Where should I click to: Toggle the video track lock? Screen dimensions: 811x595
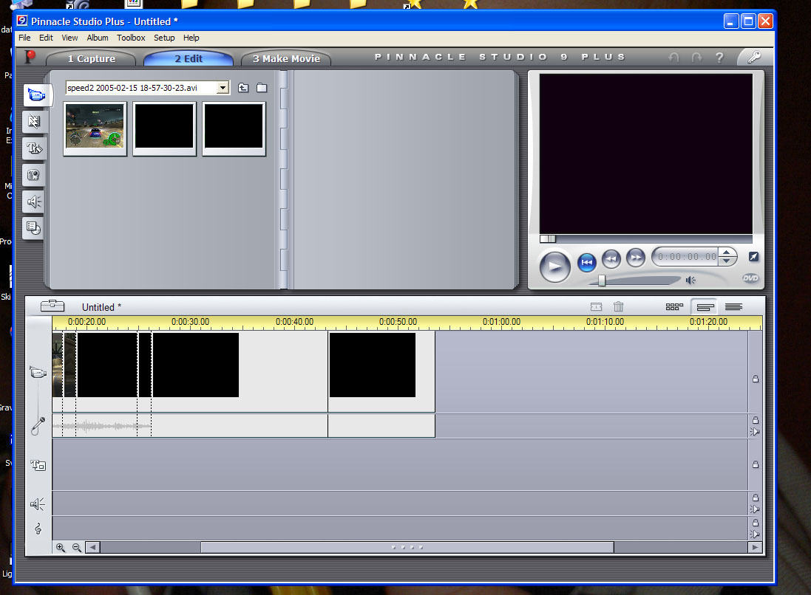(755, 379)
